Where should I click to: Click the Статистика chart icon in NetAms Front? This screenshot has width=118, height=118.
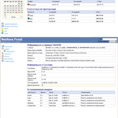point(3,46)
